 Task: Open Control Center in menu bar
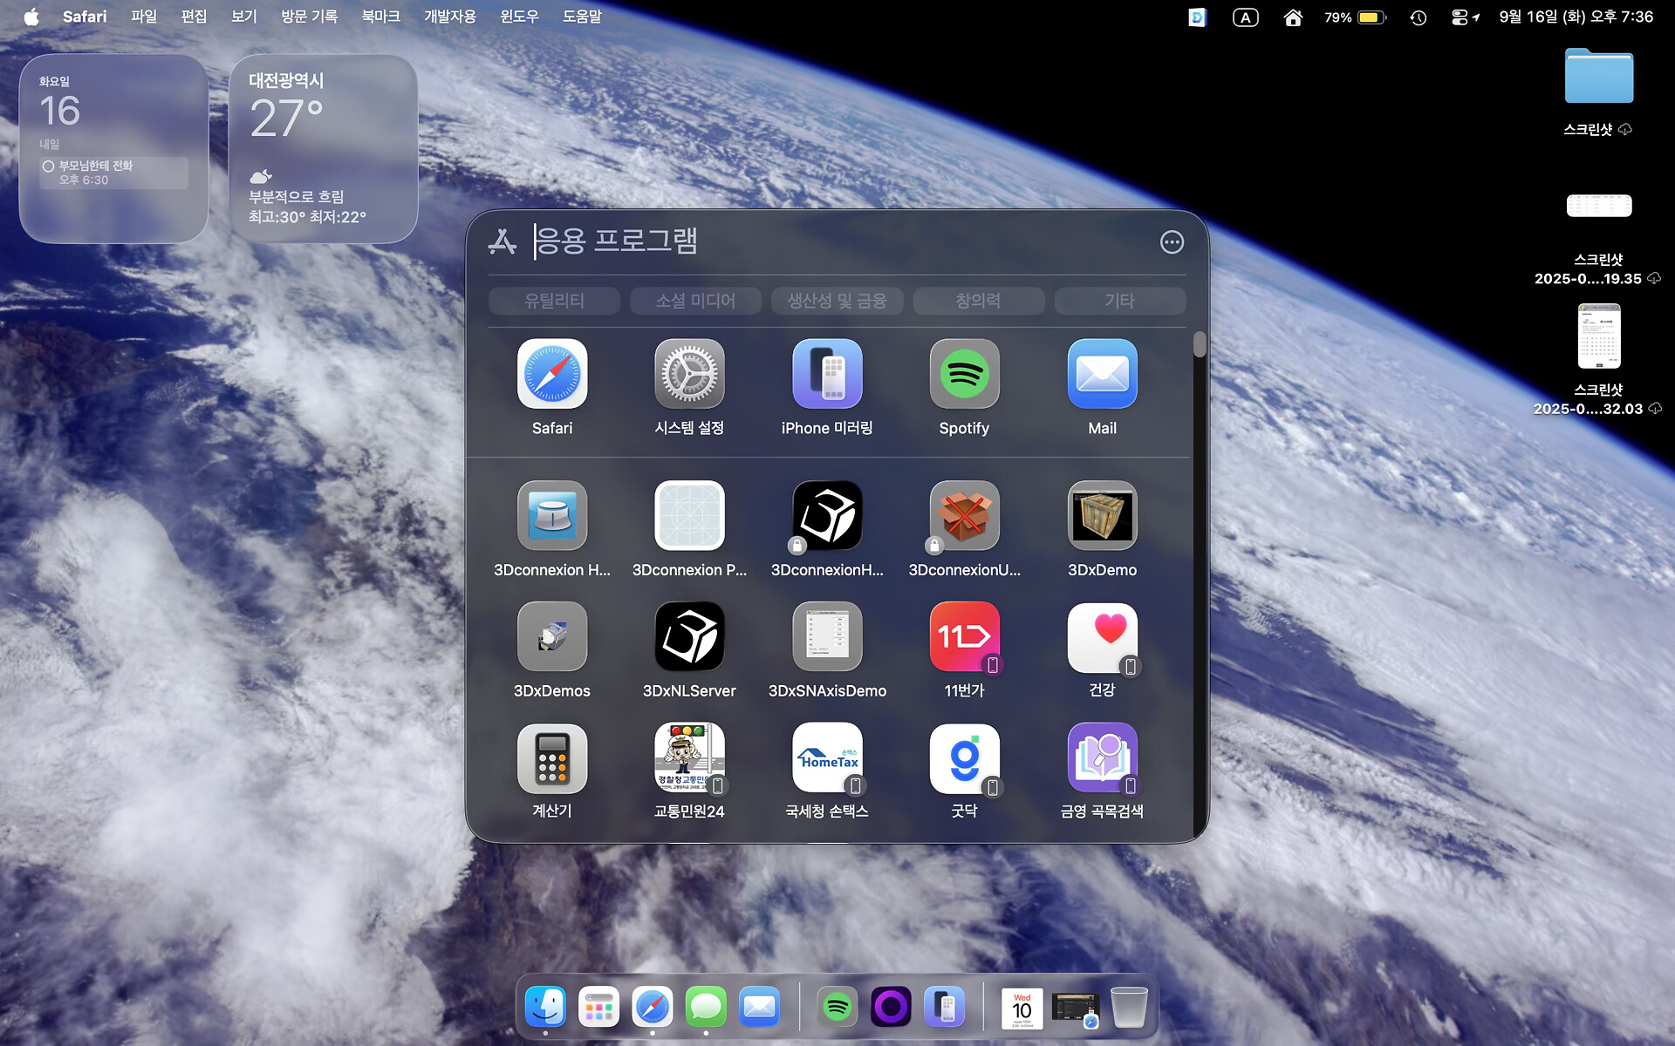point(1459,17)
